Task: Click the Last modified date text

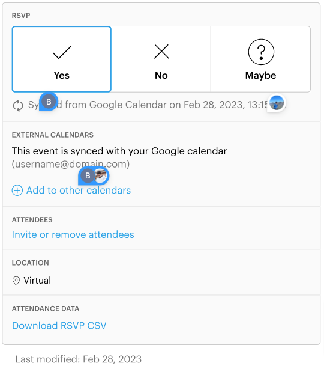Action: pos(79,359)
